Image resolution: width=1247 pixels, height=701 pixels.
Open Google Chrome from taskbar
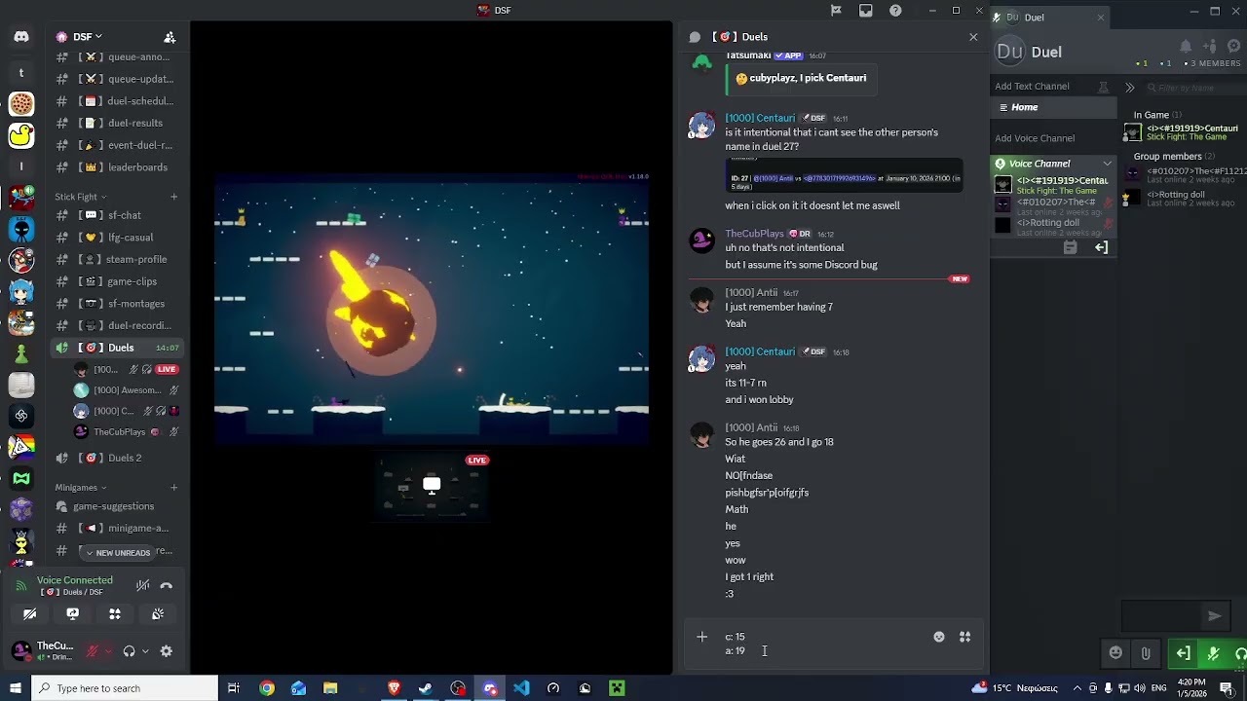point(266,688)
